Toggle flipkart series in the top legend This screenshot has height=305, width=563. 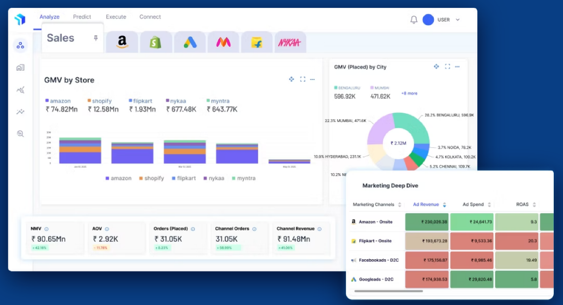(140, 101)
